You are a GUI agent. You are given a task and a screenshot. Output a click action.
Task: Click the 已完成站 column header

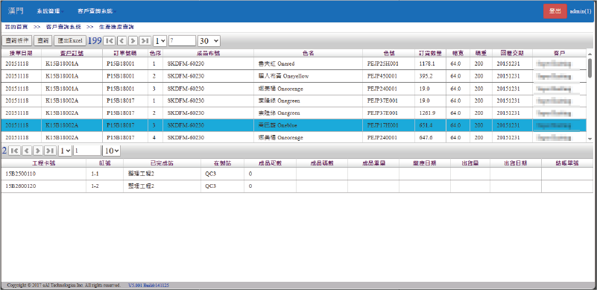click(162, 163)
